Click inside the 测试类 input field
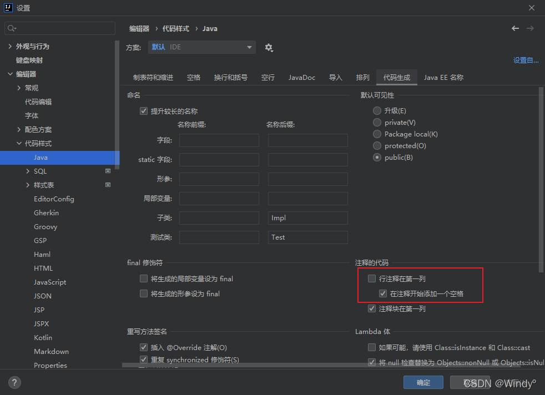The width and height of the screenshot is (545, 395). (219, 237)
